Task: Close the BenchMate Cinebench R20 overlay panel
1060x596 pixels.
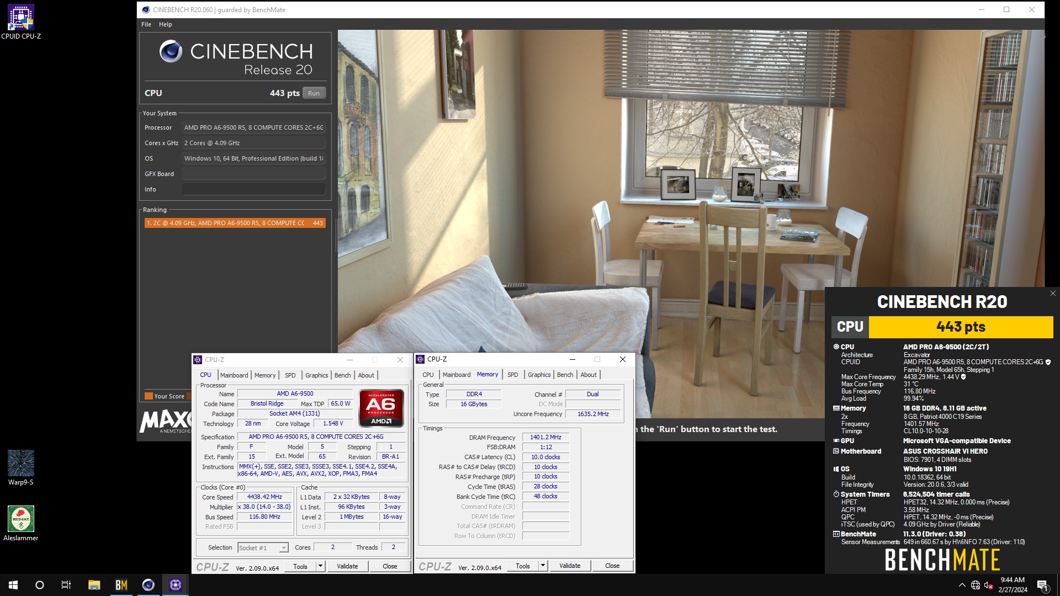Action: [1052, 294]
